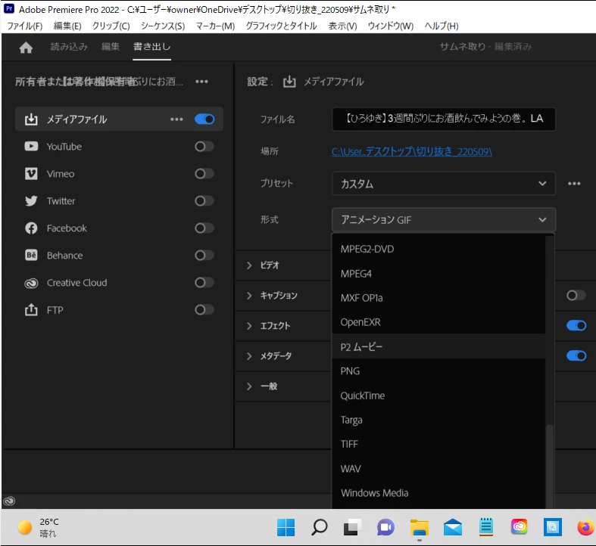Image resolution: width=596 pixels, height=546 pixels.
Task: Click the FTP upload icon
Action: [31, 310]
